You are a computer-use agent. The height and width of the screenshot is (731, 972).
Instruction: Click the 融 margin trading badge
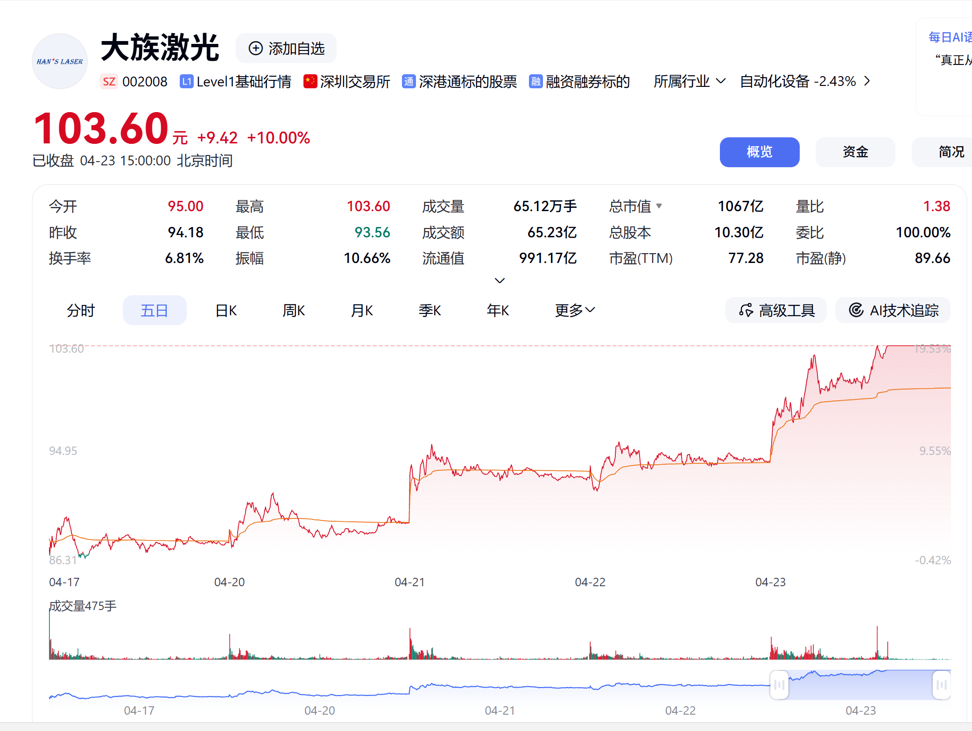point(535,82)
